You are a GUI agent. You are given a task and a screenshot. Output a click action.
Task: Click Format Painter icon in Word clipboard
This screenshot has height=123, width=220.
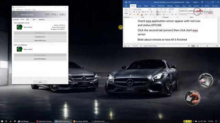pos(130,14)
